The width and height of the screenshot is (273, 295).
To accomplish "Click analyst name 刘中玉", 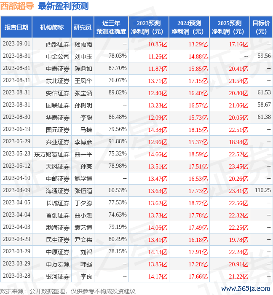I will [x=83, y=56].
